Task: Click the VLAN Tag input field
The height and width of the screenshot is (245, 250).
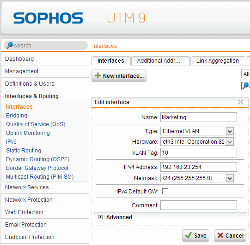Action: 199,153
